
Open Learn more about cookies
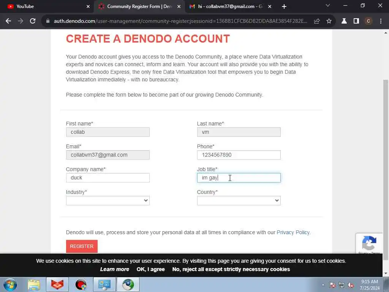115,270
